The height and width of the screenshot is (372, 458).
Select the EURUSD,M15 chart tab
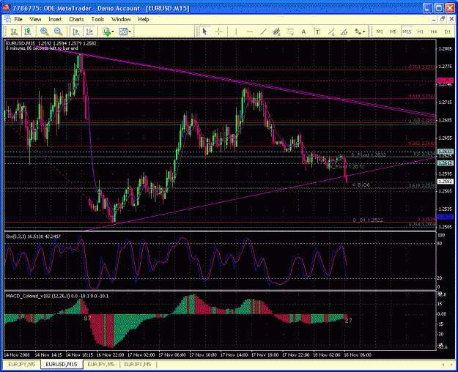click(62, 364)
